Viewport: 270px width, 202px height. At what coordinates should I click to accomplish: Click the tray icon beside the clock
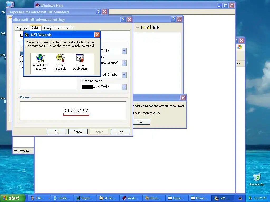250,198
